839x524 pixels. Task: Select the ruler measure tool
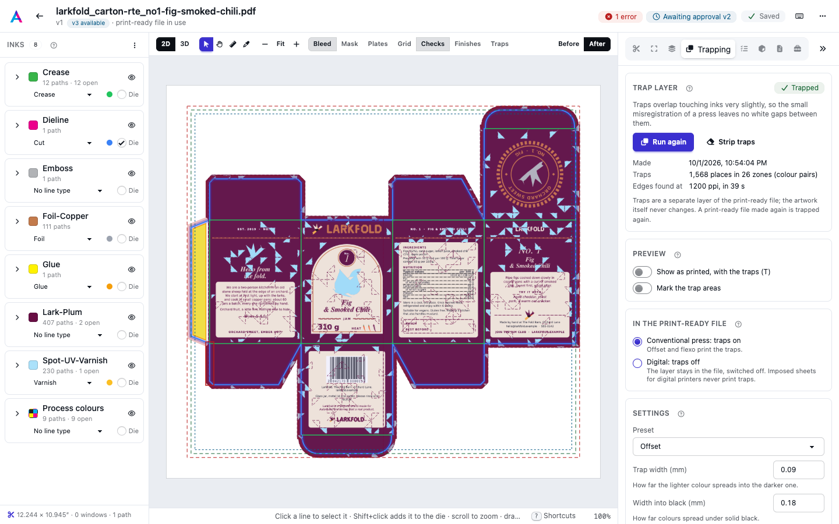233,44
